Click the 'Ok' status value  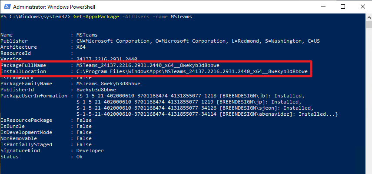coord(80,157)
